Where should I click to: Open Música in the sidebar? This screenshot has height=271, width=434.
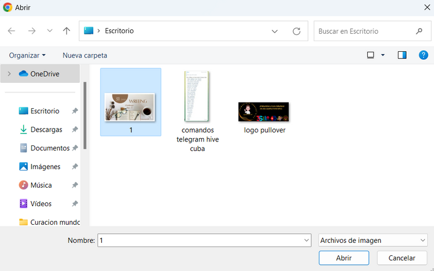pyautogui.click(x=41, y=185)
